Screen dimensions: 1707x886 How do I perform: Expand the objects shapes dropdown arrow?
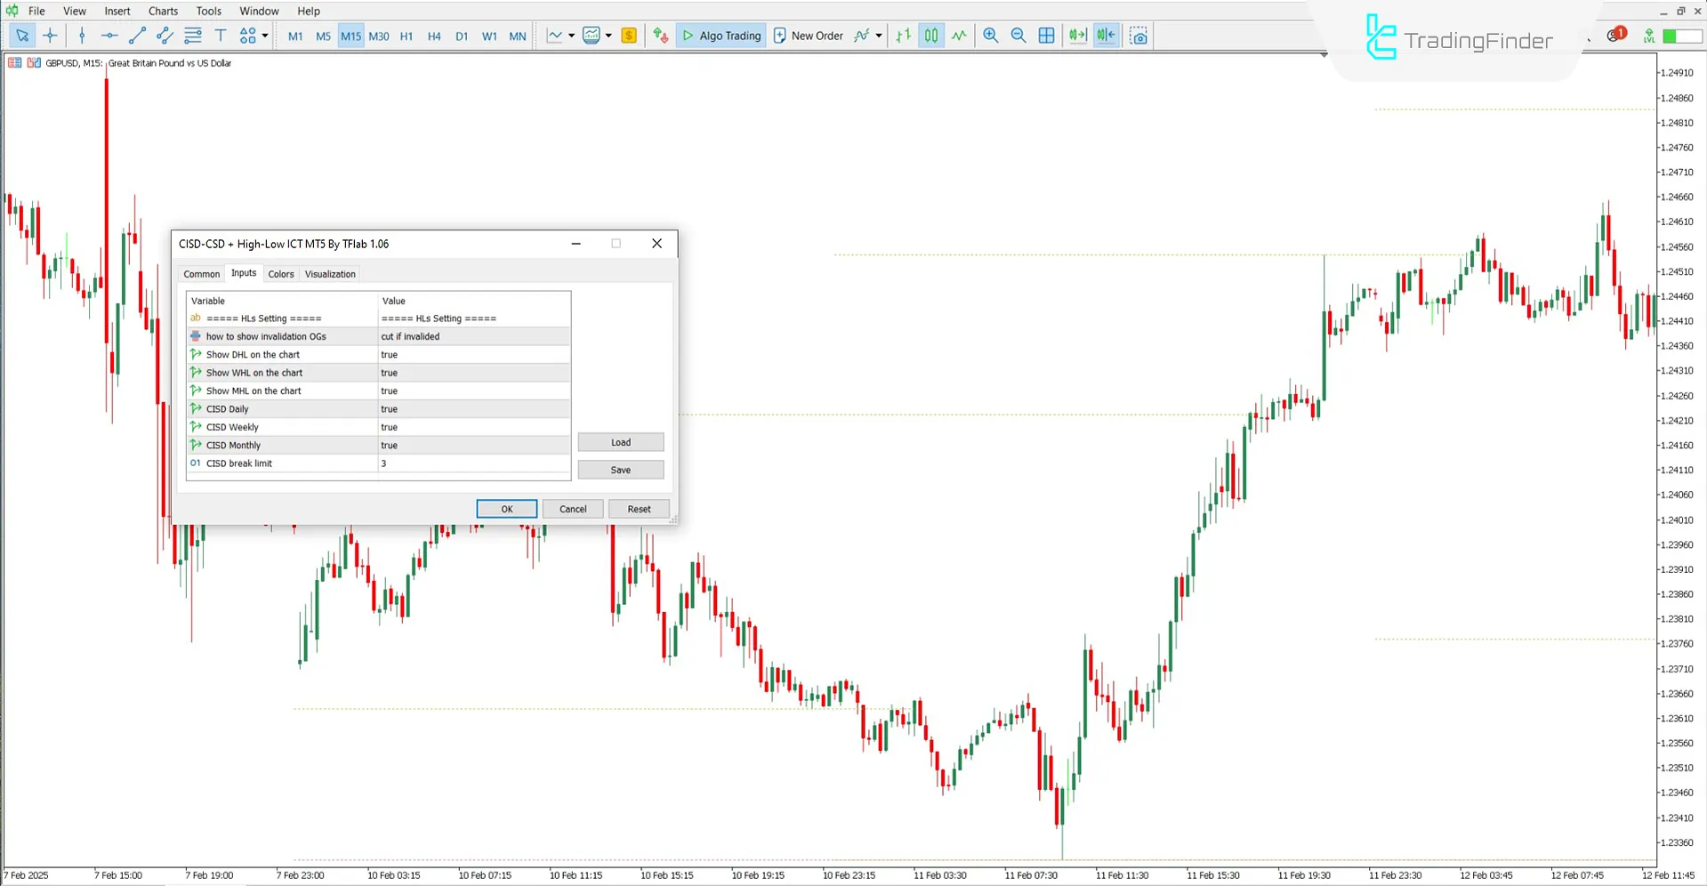click(265, 36)
